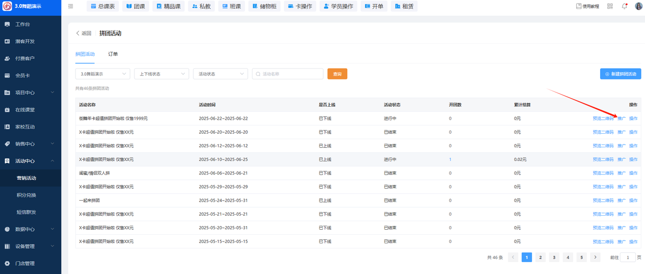Switch to the 订单 tab

(x=113, y=54)
